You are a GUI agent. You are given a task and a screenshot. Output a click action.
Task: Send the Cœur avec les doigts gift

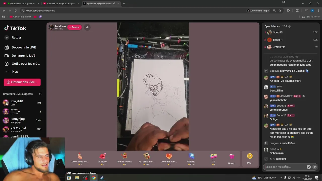pos(80,159)
